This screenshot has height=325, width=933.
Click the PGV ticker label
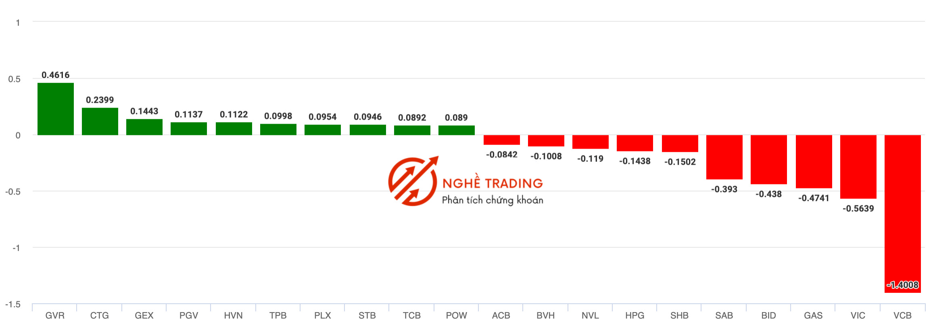coord(189,316)
